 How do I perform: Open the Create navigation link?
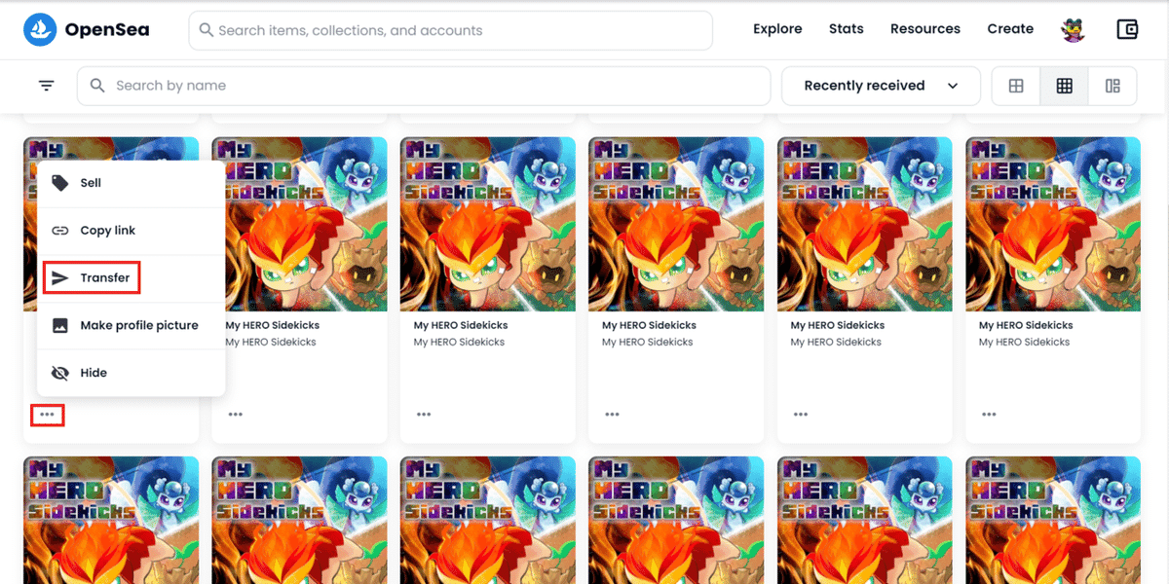[x=1010, y=29]
